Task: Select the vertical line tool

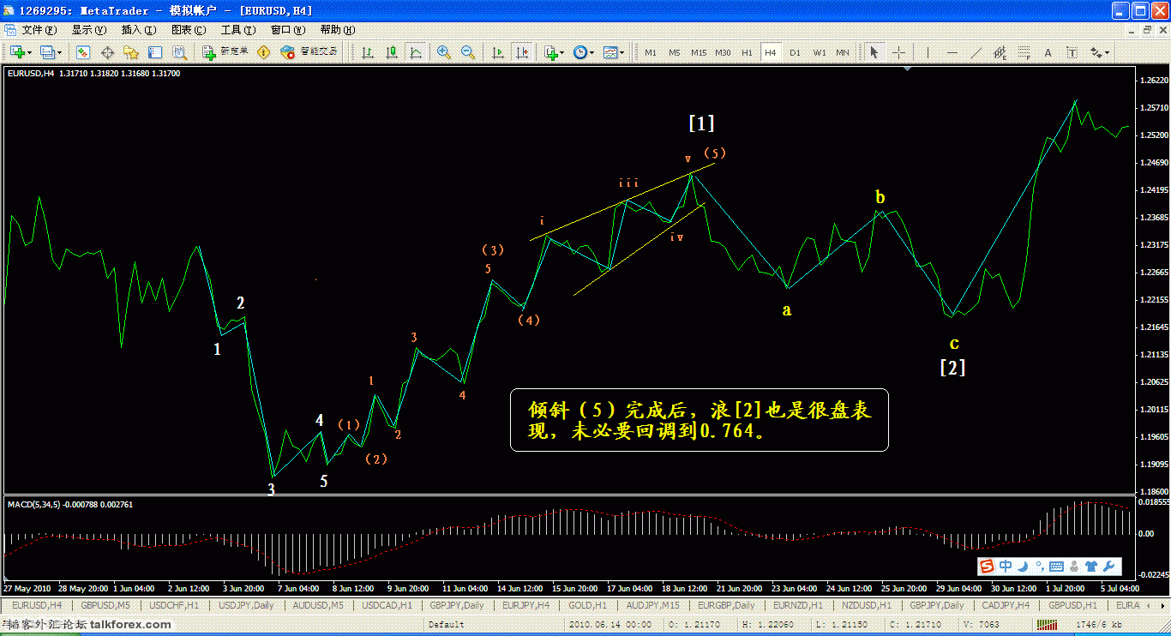Action: (x=928, y=52)
